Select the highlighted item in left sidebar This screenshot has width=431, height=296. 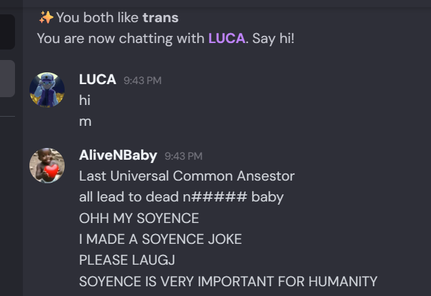point(7,78)
